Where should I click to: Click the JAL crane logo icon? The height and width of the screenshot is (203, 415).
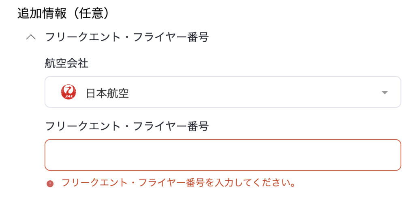(x=68, y=92)
